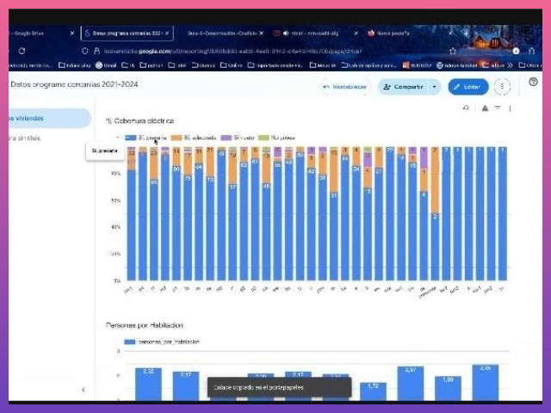This screenshot has width=551, height=413.
Task: Click the chart's vertical three-dot menu icon
Action: pos(510,108)
